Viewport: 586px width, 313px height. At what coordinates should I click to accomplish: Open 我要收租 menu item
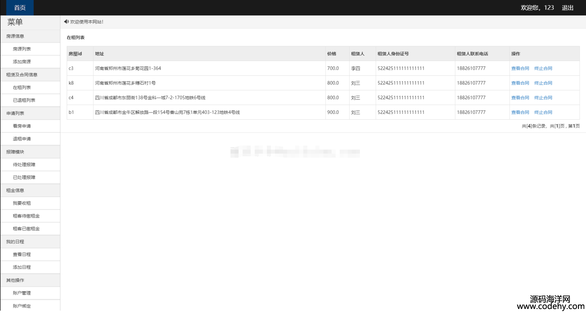(x=30, y=203)
